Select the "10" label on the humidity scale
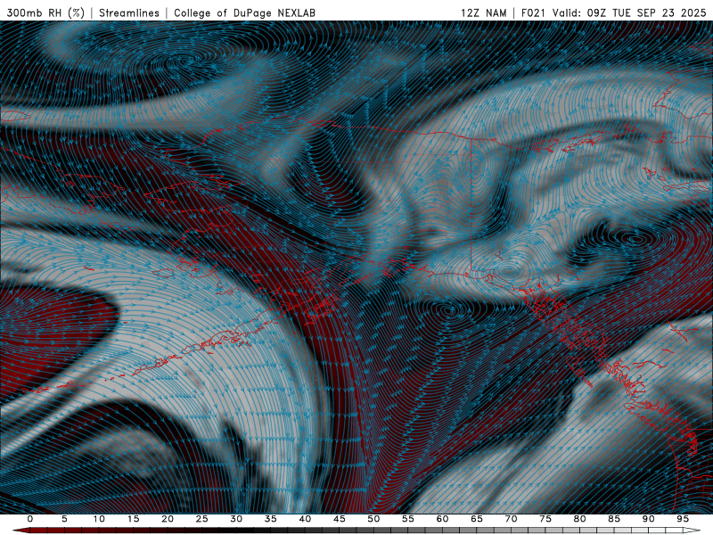Image resolution: width=713 pixels, height=535 pixels. 99,519
